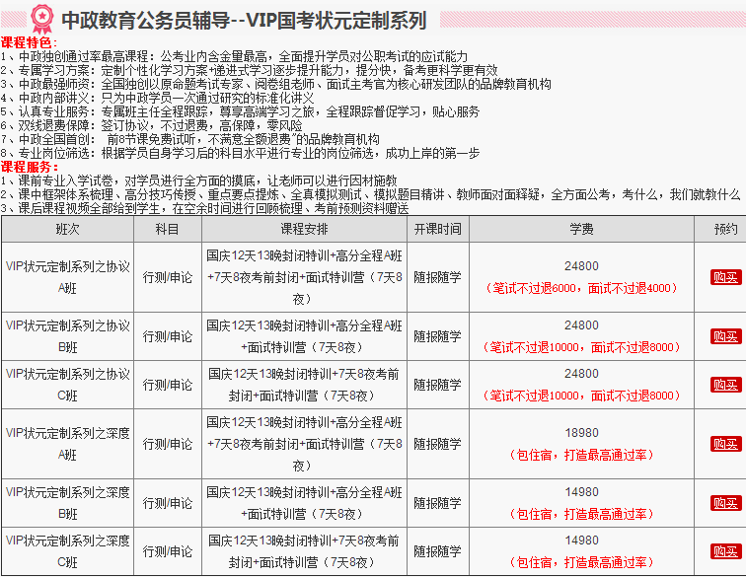Click 随报随学 in the 深度B班 row
Image resolution: width=746 pixels, height=577 pixels.
438,503
